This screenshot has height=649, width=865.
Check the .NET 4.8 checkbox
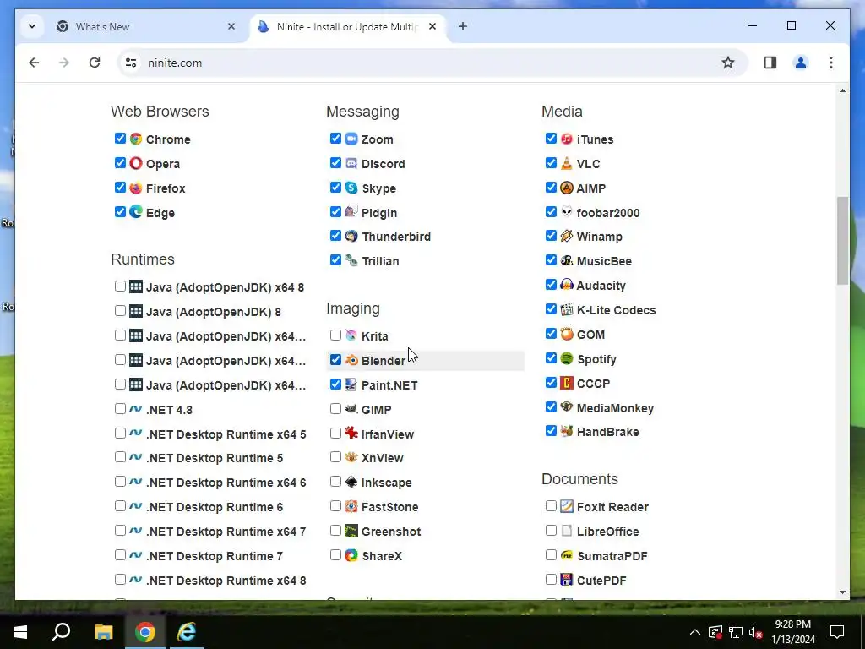coord(120,408)
